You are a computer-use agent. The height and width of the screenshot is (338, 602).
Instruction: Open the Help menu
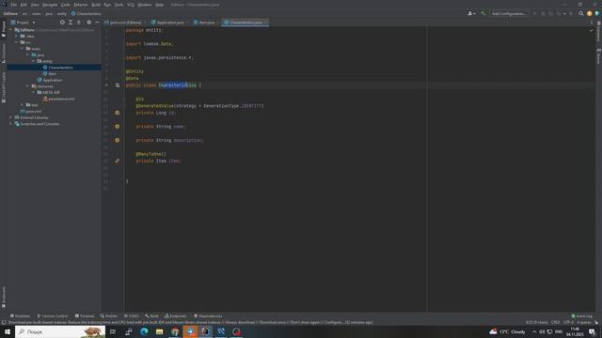coord(159,5)
